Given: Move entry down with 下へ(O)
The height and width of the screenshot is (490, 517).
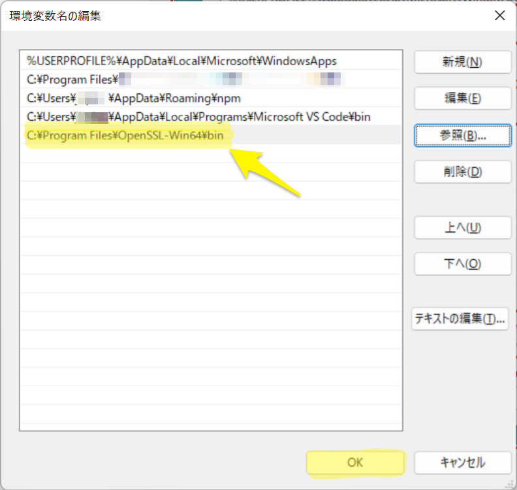Looking at the screenshot, I should click(462, 264).
